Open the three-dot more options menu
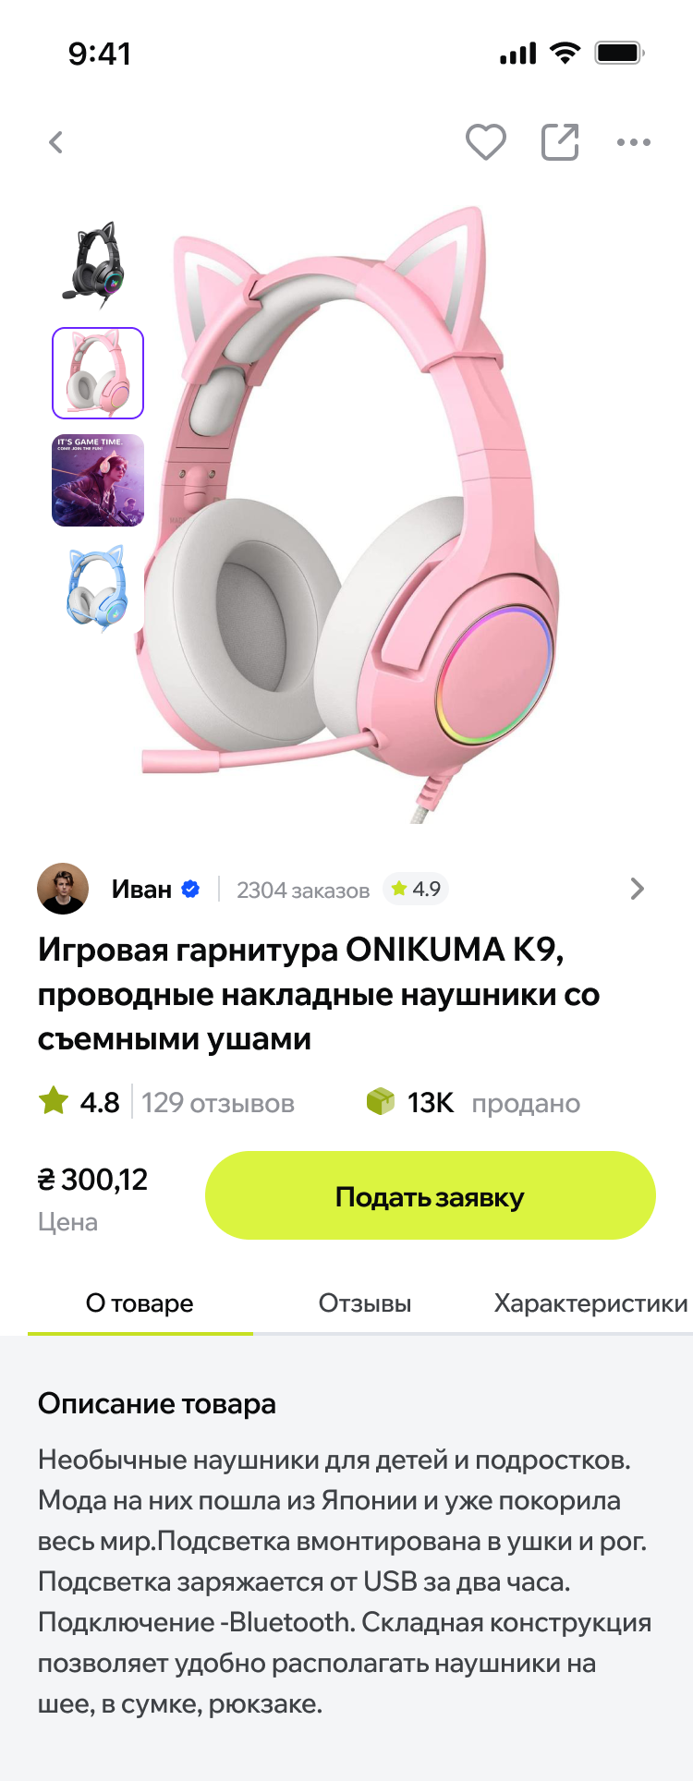This screenshot has width=693, height=1781. (634, 142)
